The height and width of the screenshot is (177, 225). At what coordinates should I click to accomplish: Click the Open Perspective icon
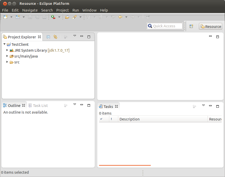pos(191,26)
